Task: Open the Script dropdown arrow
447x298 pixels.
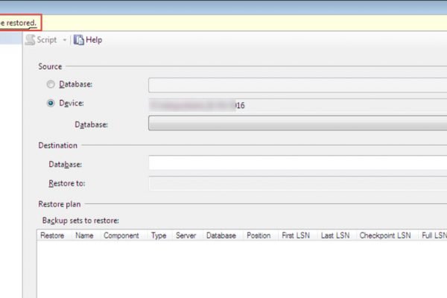Action: coord(65,40)
